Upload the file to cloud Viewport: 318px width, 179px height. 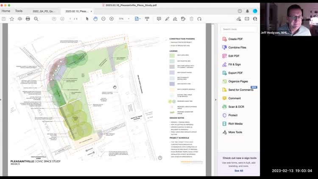pyautogui.click(x=20, y=19)
